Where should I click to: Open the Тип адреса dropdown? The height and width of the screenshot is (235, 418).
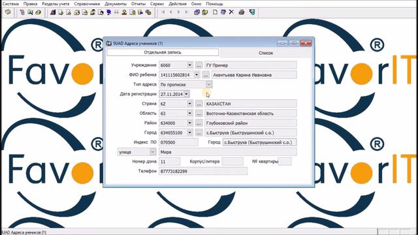(x=209, y=84)
